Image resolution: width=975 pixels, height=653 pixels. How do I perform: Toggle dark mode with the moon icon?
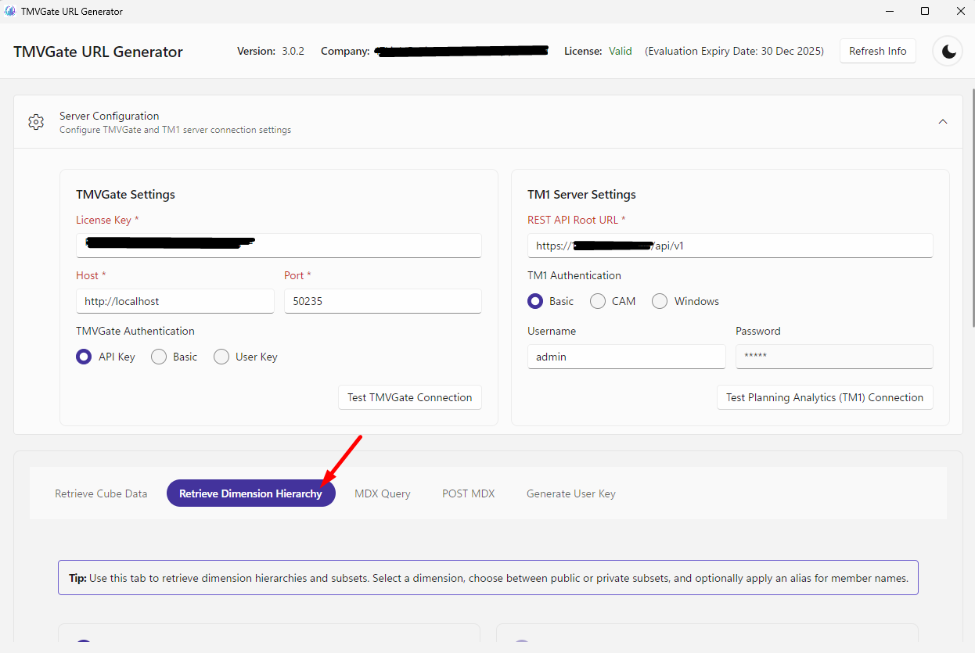[948, 52]
